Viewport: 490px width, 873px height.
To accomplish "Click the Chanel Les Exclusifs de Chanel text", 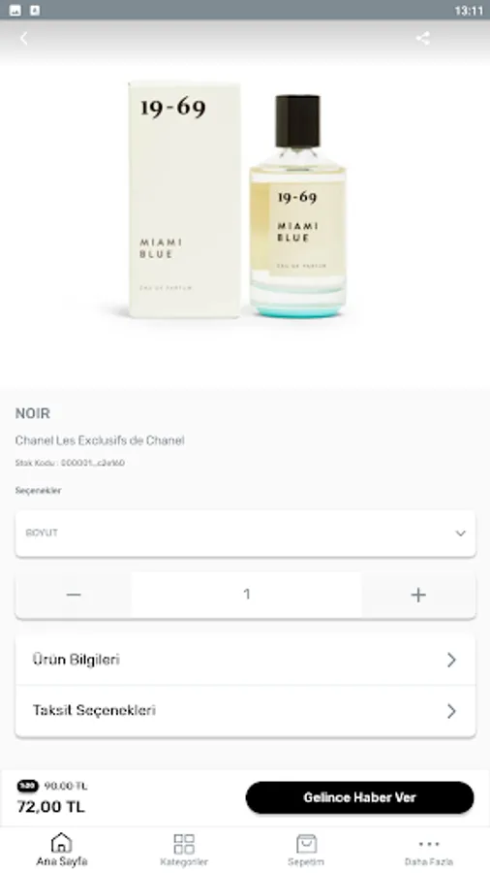I will (100, 440).
